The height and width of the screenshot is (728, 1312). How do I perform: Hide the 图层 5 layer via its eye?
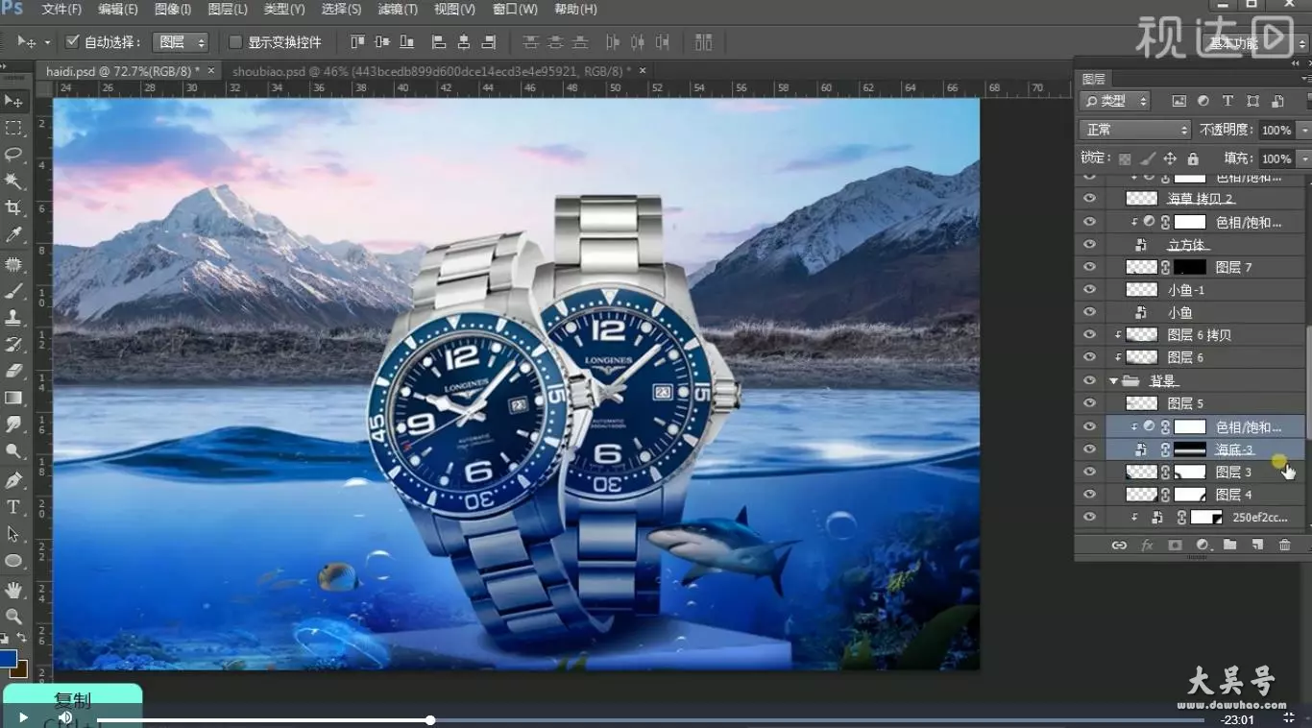pos(1089,403)
